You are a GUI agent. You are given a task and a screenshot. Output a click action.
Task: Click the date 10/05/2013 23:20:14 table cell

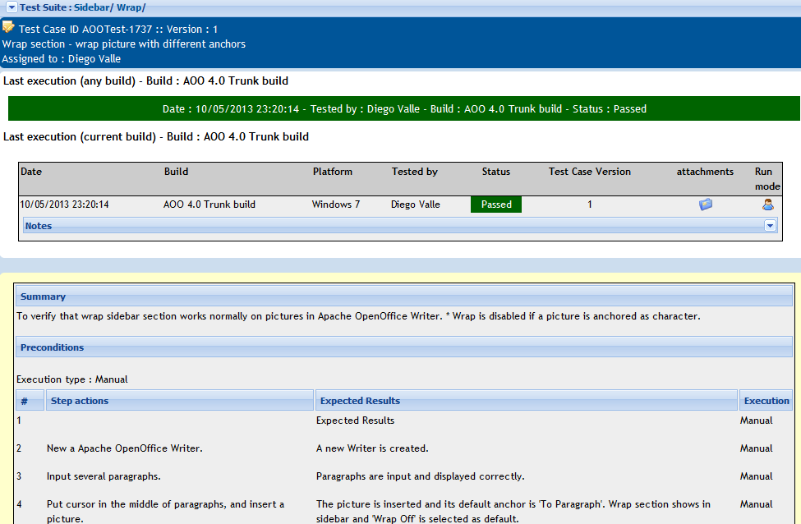(64, 205)
